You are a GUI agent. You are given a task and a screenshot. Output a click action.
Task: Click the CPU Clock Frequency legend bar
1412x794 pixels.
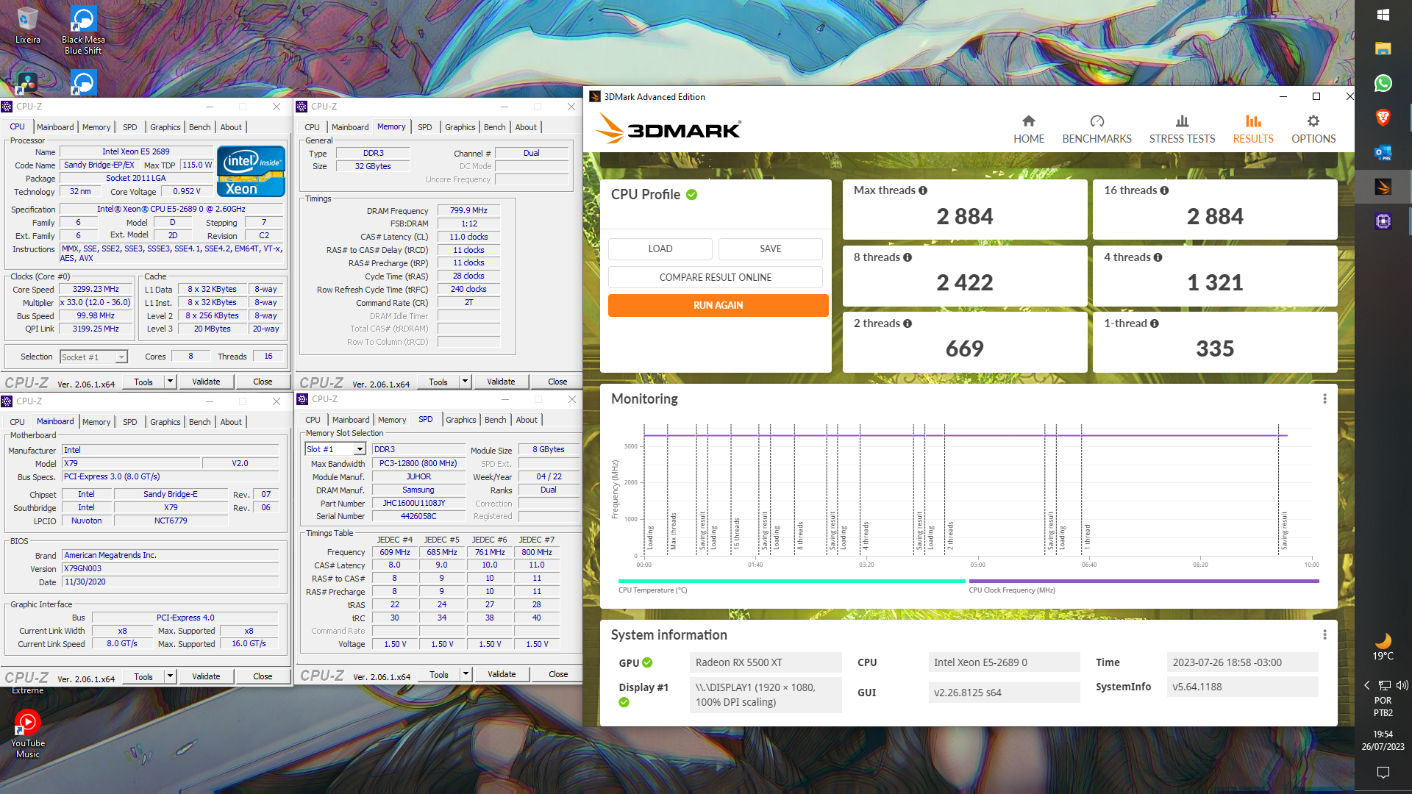[1144, 581]
